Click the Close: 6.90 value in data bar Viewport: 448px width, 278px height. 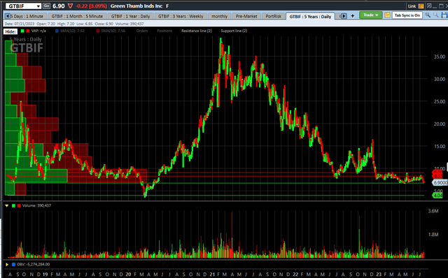point(104,24)
